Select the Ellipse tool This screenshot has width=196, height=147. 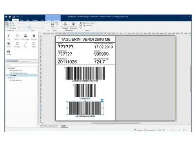[x=34, y=45]
